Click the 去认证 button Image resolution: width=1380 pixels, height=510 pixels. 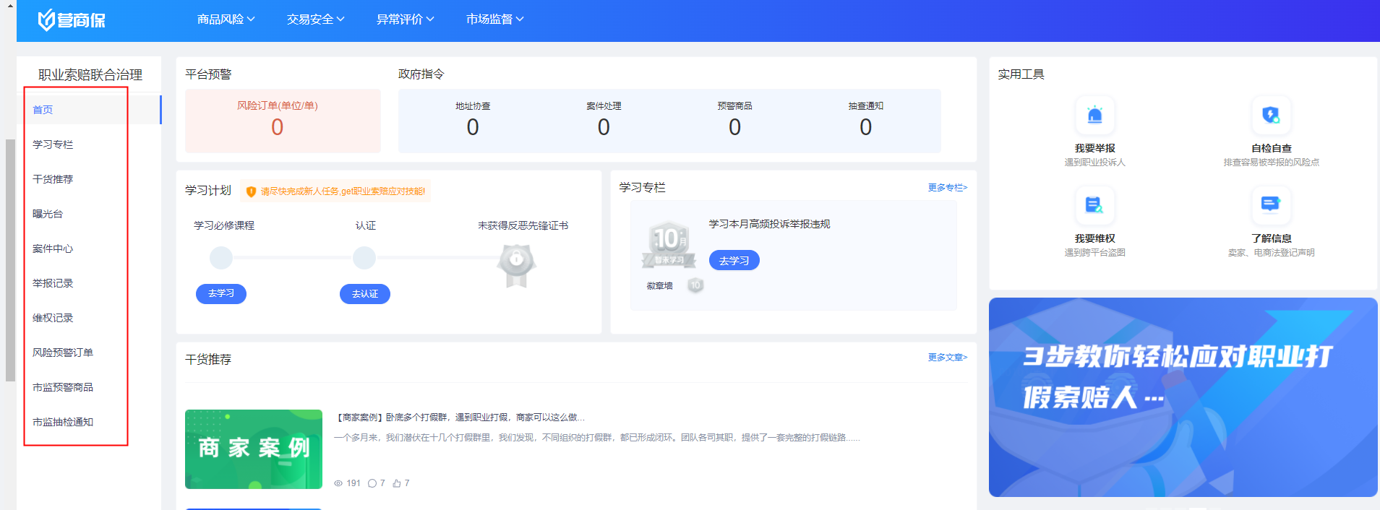pos(365,294)
